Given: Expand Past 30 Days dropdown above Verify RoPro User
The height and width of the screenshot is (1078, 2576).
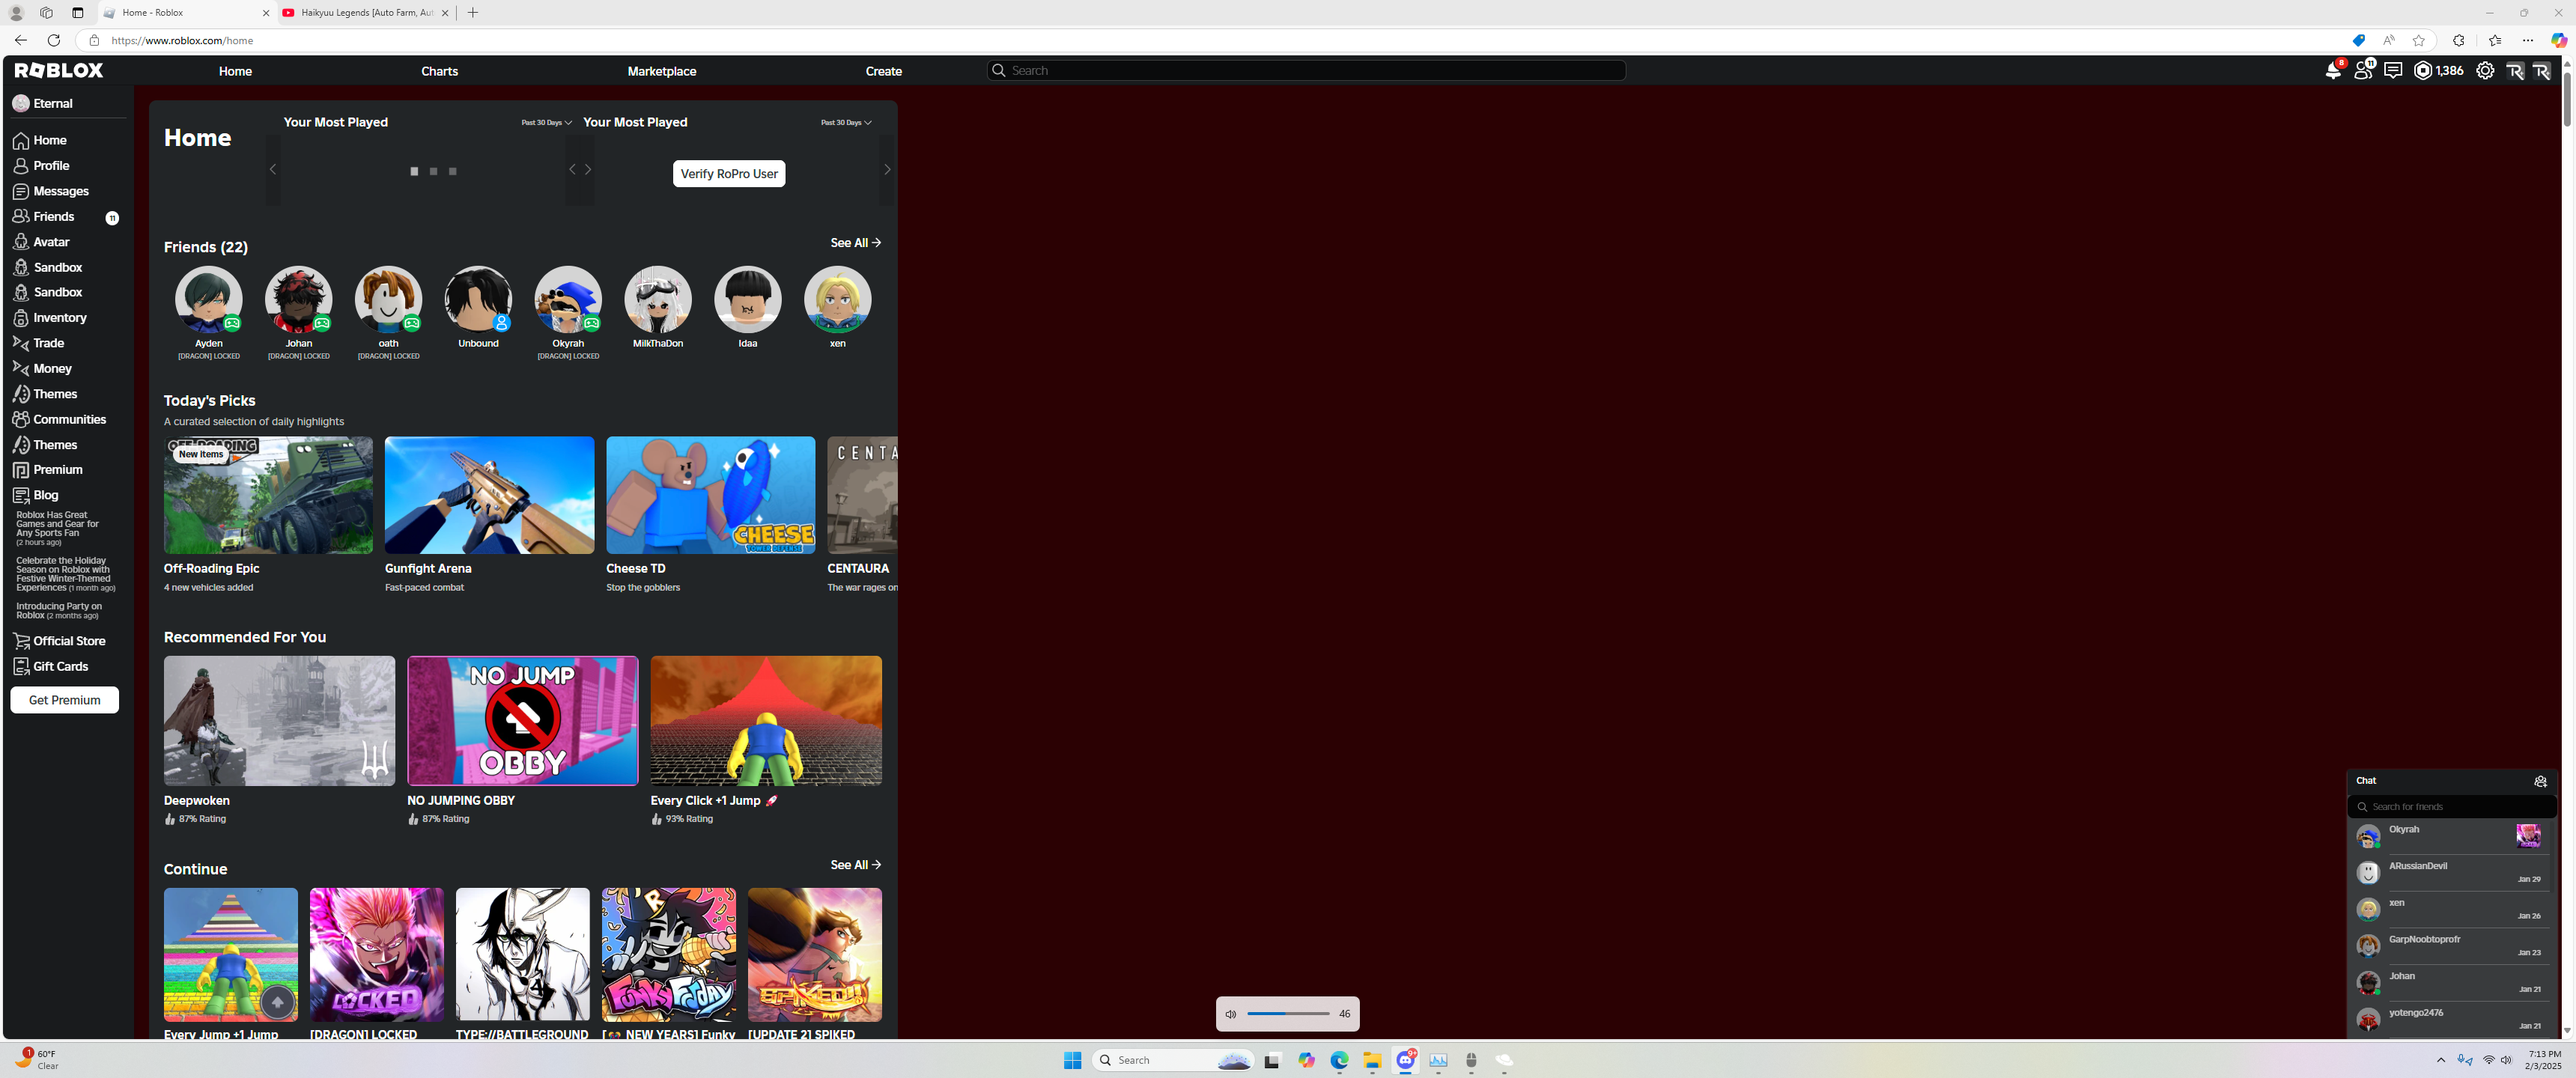Looking at the screenshot, I should [846, 122].
